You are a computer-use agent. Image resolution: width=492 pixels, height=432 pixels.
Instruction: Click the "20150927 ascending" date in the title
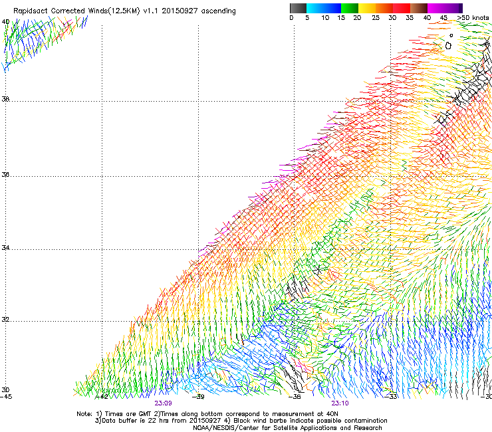pos(199,11)
